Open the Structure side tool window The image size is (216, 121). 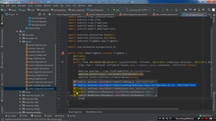point(2,79)
